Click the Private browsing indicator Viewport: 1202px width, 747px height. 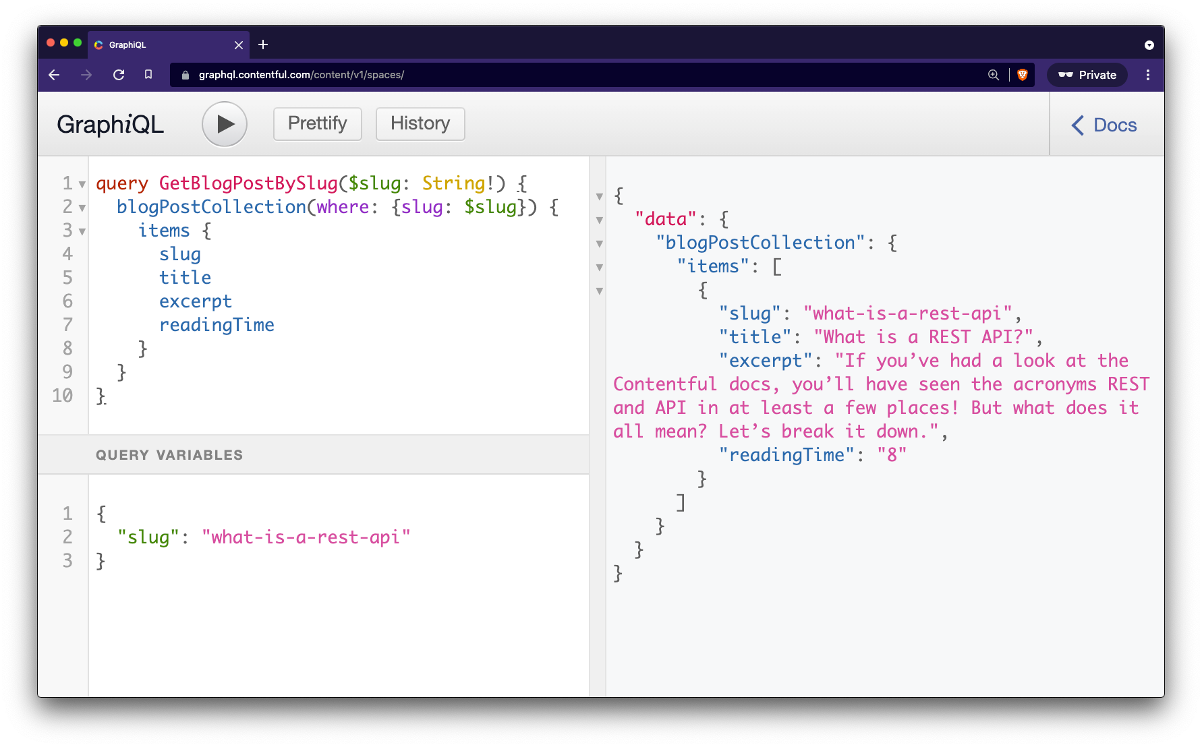(x=1087, y=75)
